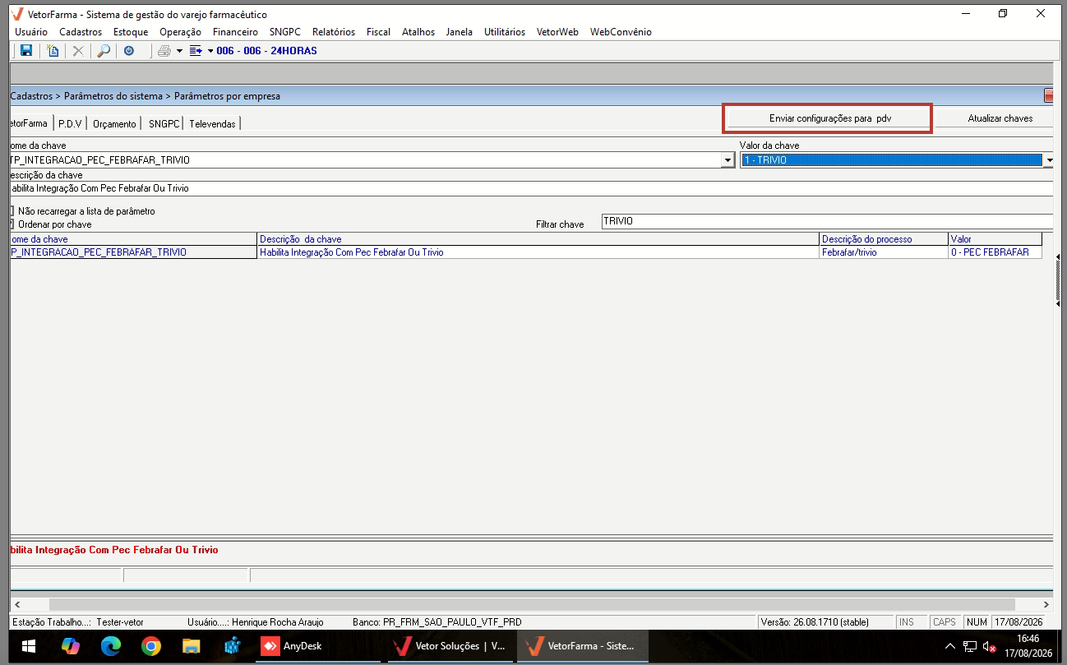Click the blue power/exit toolbar icon
Screen dimensions: 1067x665
[x=129, y=51]
